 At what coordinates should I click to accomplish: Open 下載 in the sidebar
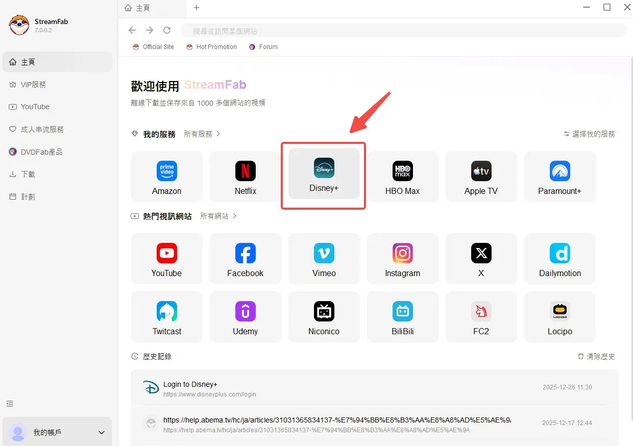point(57,174)
